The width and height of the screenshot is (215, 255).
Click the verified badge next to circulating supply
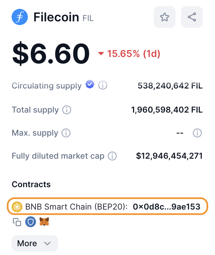click(x=90, y=84)
